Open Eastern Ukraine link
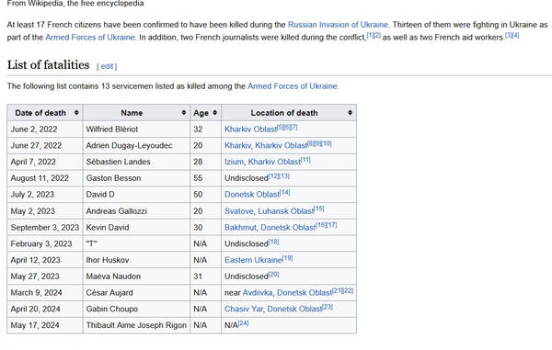The width and height of the screenshot is (552, 350). 254,260
